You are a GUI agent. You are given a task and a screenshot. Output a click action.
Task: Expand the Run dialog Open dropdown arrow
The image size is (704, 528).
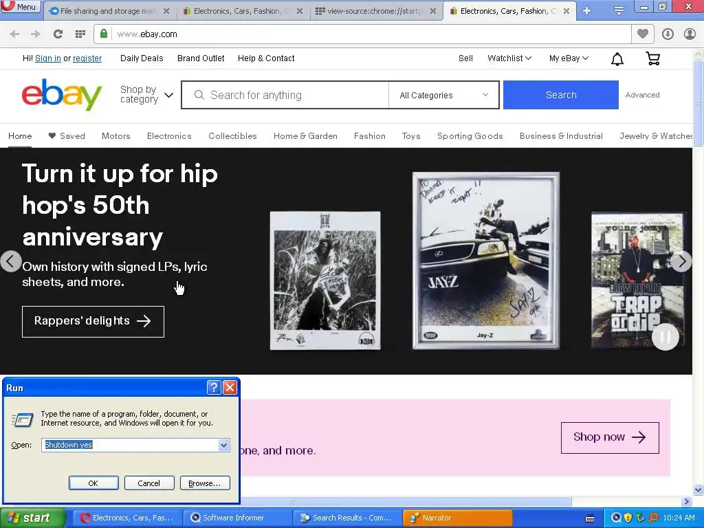[x=223, y=445]
